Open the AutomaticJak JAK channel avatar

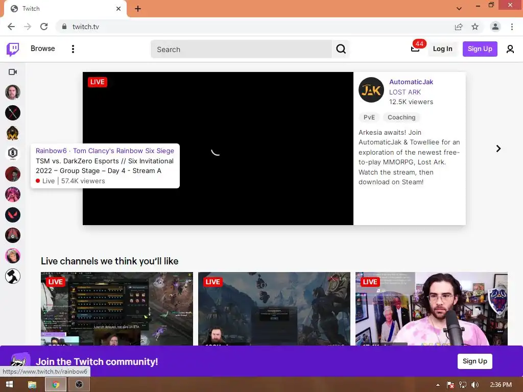tap(371, 90)
